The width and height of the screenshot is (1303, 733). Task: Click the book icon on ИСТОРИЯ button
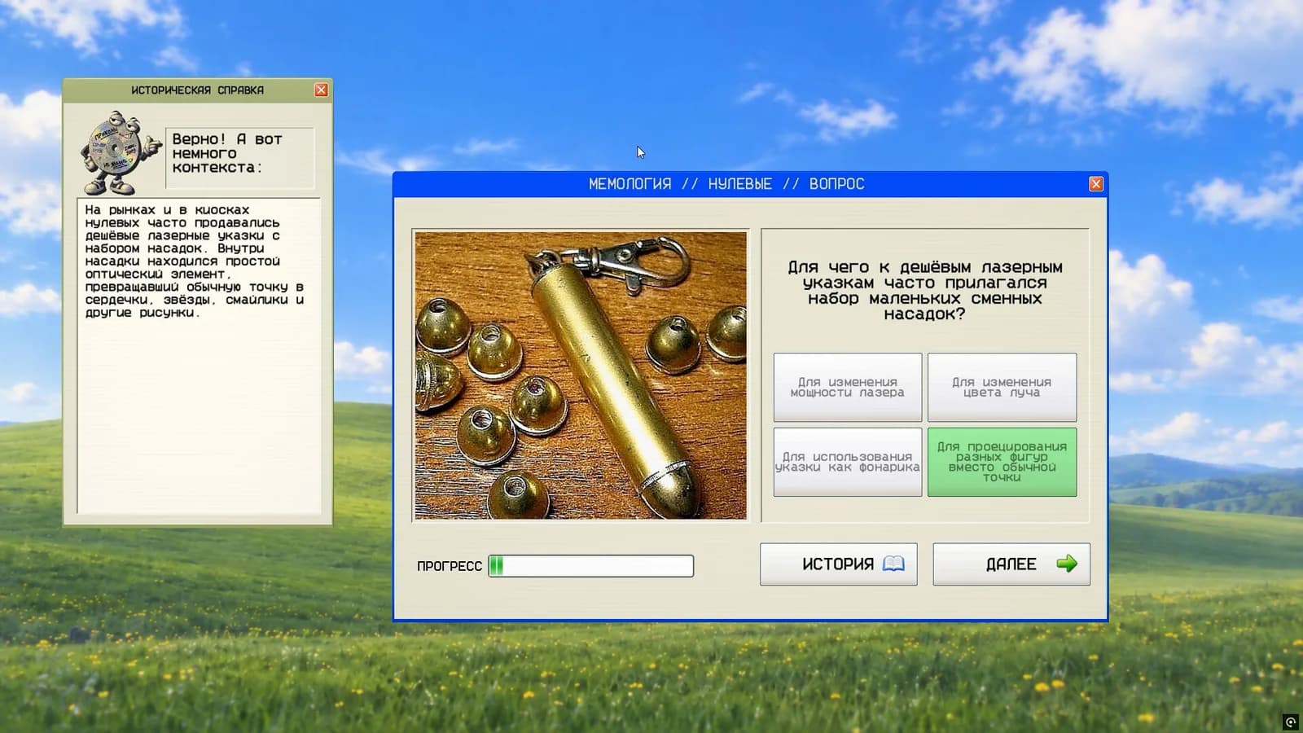pos(893,564)
